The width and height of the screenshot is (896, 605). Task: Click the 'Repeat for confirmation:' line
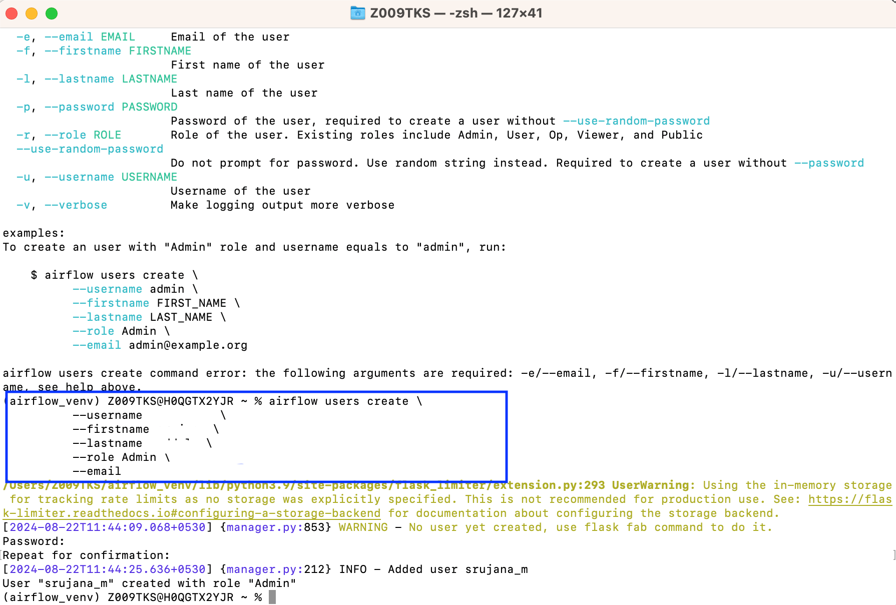[86, 555]
